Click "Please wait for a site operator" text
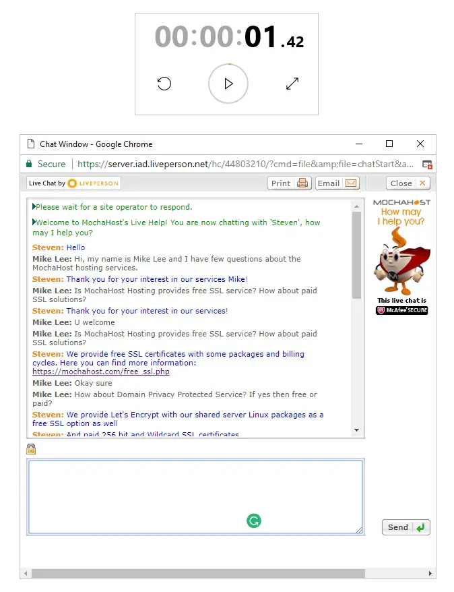 [112, 207]
